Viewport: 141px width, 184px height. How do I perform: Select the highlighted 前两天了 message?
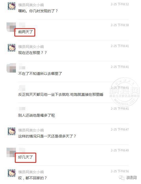pos(25,32)
